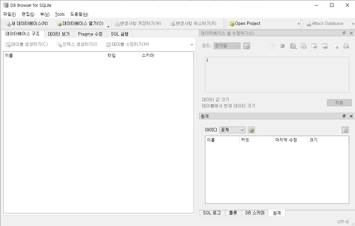Switch to the Pragma 수정 tab
Image resolution: width=355 pixels, height=226 pixels.
pyautogui.click(x=90, y=34)
